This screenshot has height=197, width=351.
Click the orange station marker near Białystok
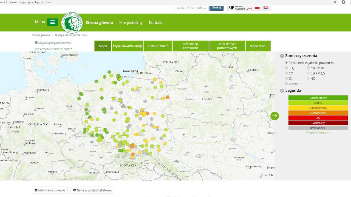167,97
